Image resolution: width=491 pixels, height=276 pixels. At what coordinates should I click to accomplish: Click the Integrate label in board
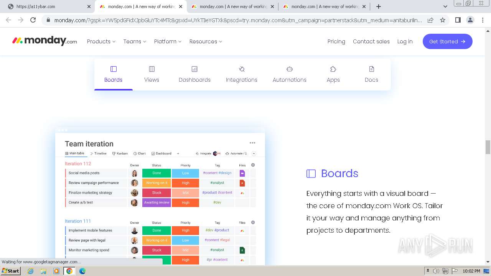204,153
